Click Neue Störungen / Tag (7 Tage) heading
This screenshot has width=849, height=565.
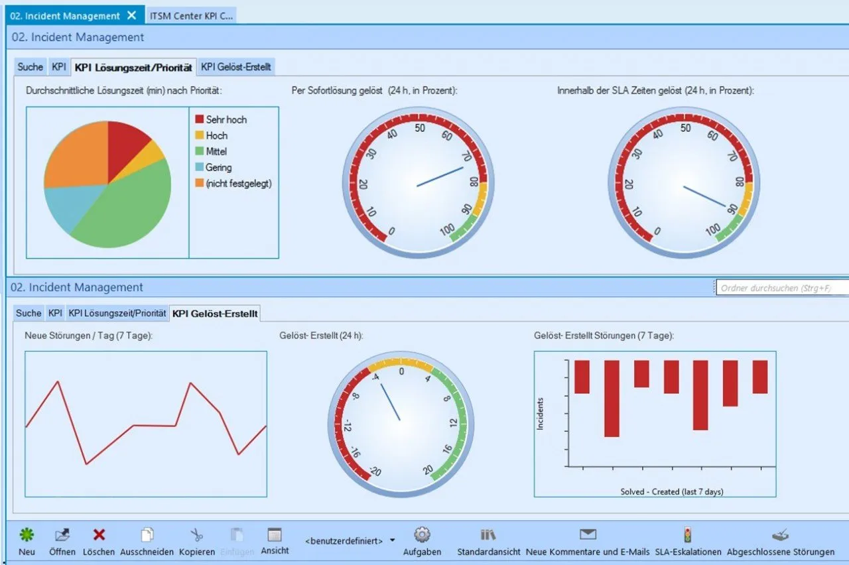click(89, 336)
